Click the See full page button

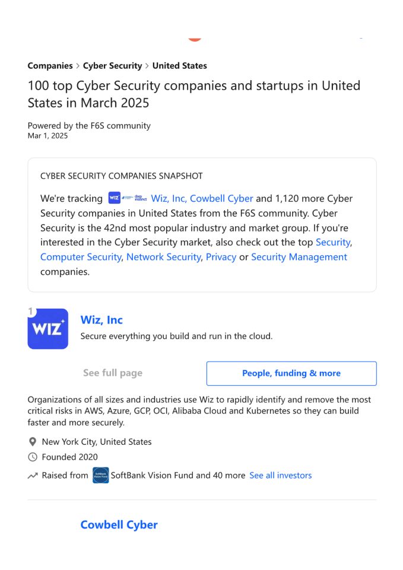113,373
